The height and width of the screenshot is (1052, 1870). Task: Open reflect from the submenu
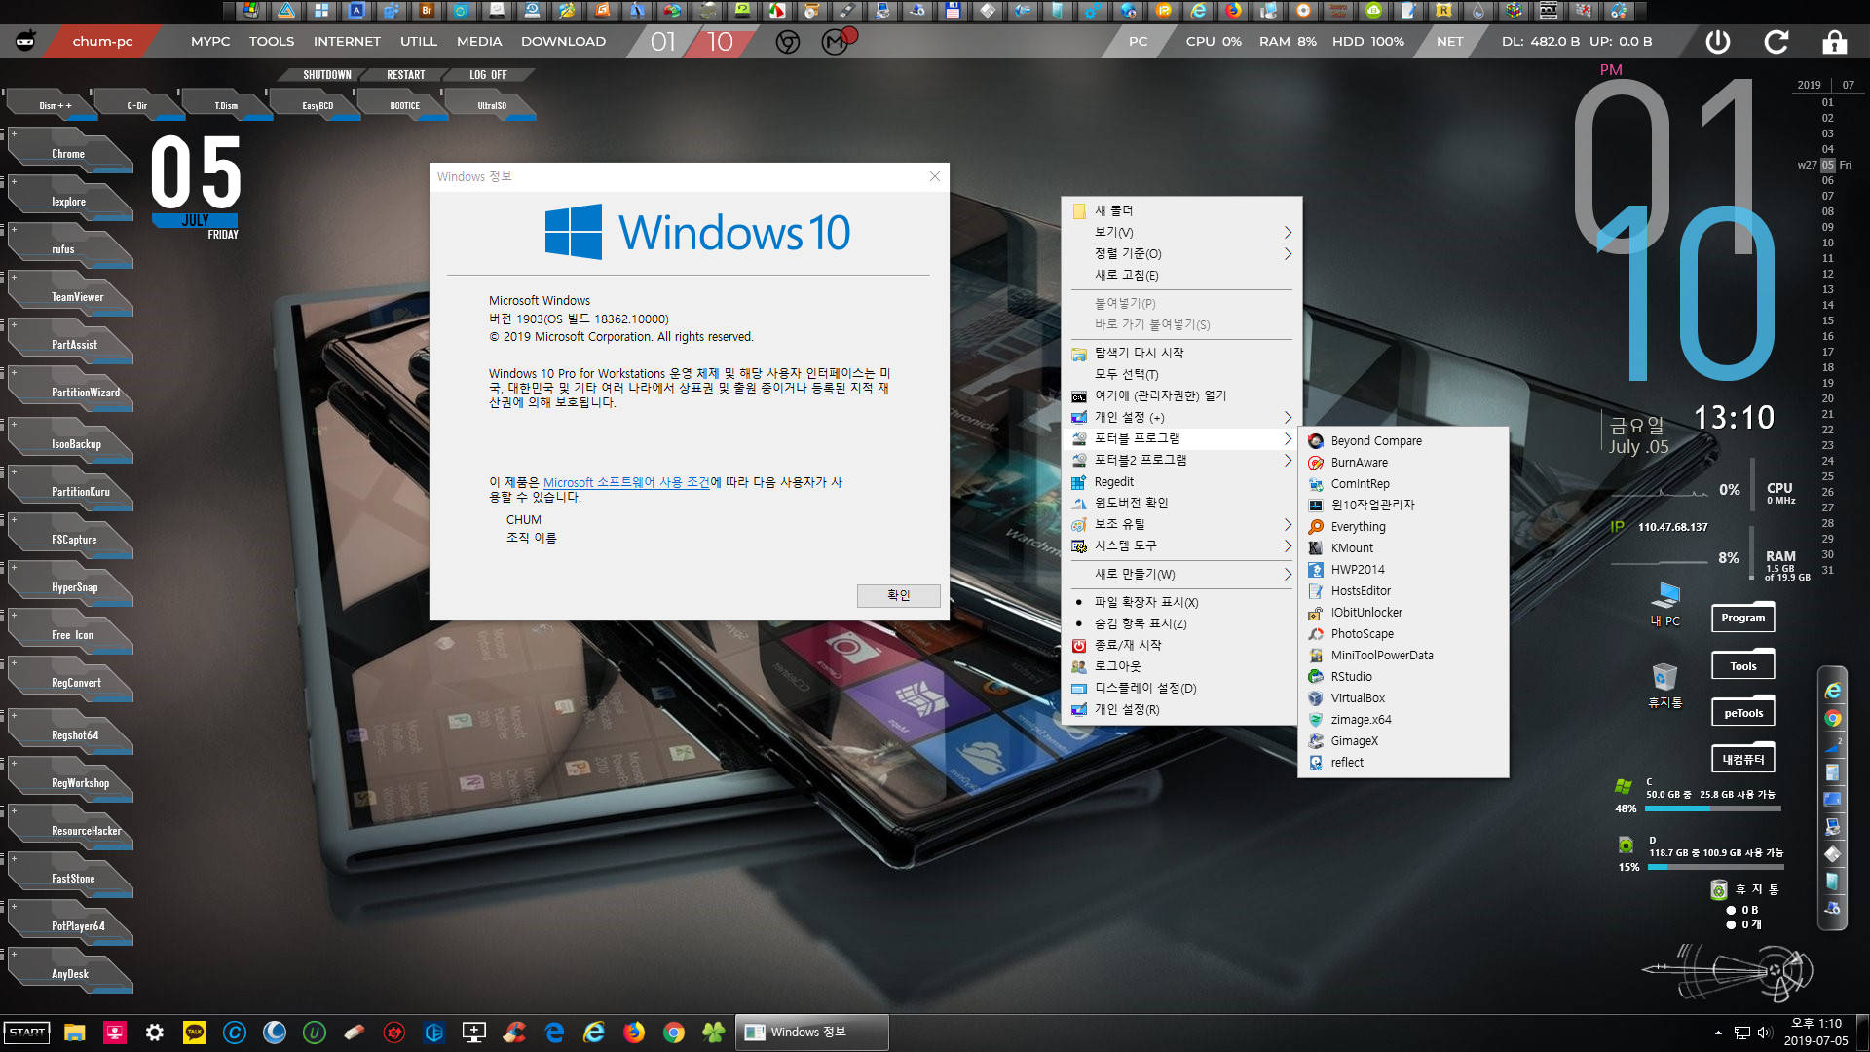(x=1402, y=763)
